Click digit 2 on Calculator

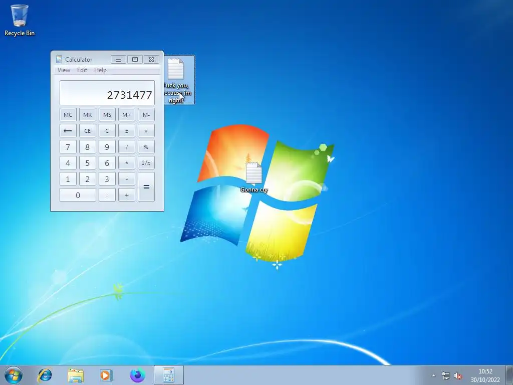click(x=87, y=179)
